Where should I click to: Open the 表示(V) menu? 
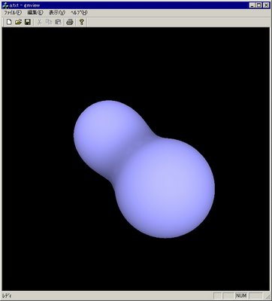pyautogui.click(x=56, y=13)
